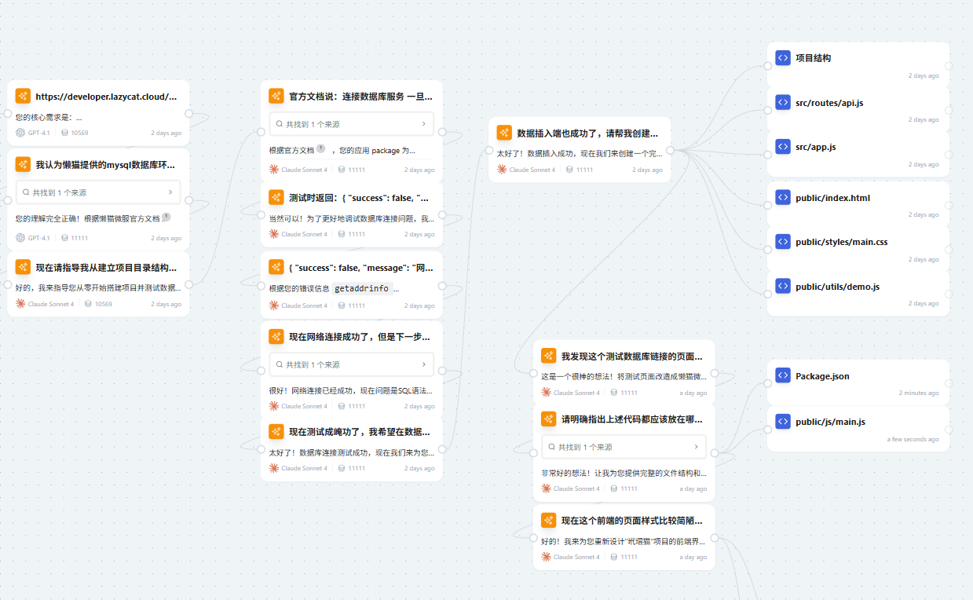This screenshot has height=600, width=973.
Task: Click orange icon of '现在网络连接成功了' card
Action: tap(276, 336)
